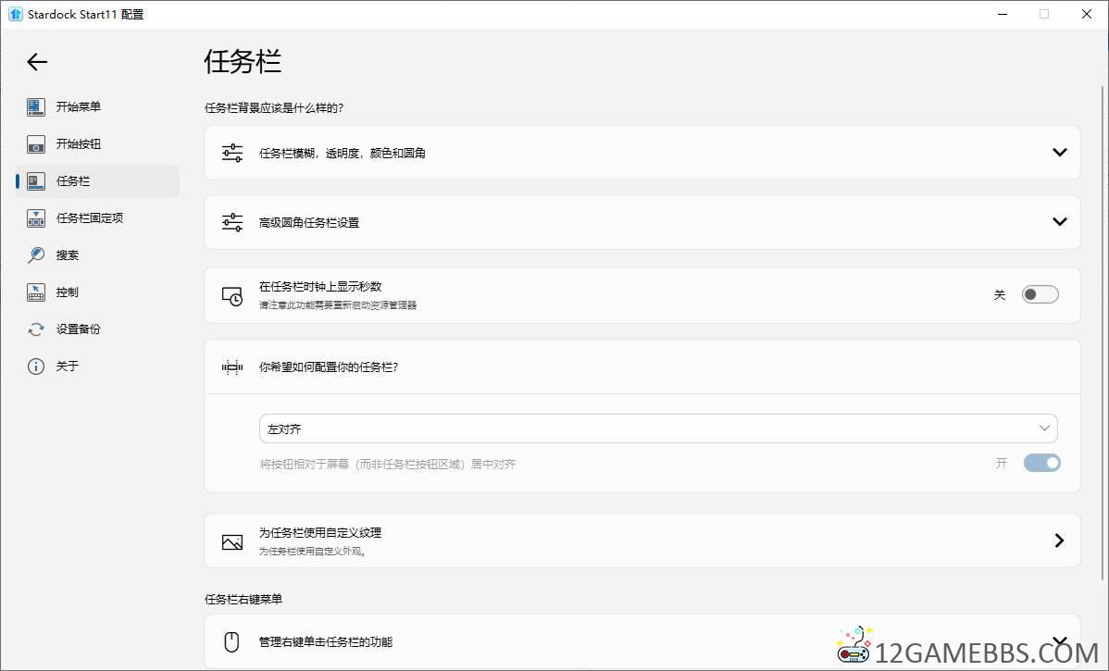The width and height of the screenshot is (1109, 671).
Task: Expand 高级圆角任务栏设置 section
Action: 1060,222
